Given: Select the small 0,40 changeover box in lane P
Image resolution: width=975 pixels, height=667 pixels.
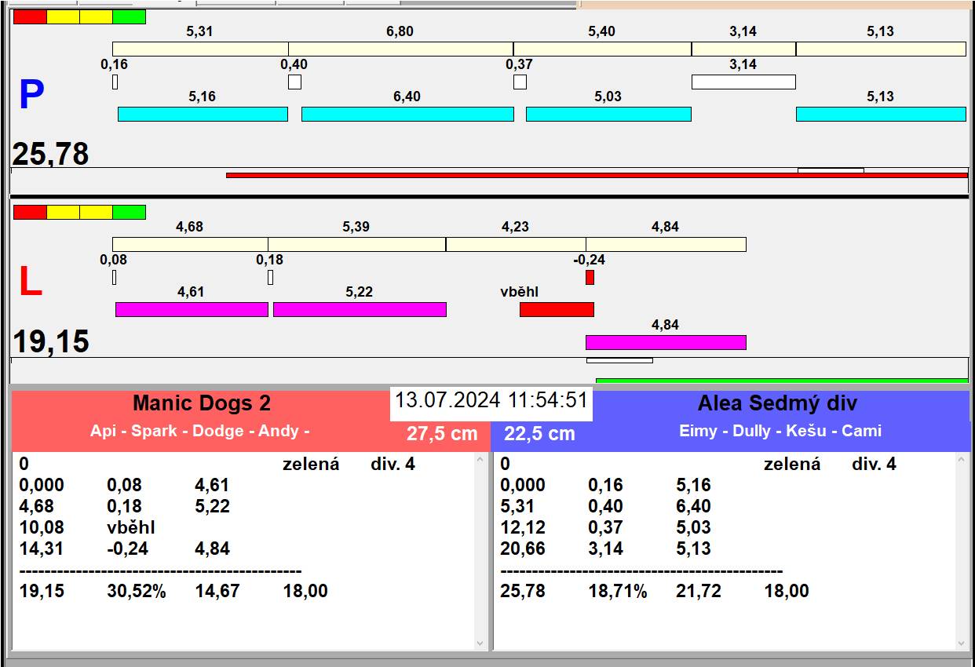Looking at the screenshot, I should coord(294,82).
